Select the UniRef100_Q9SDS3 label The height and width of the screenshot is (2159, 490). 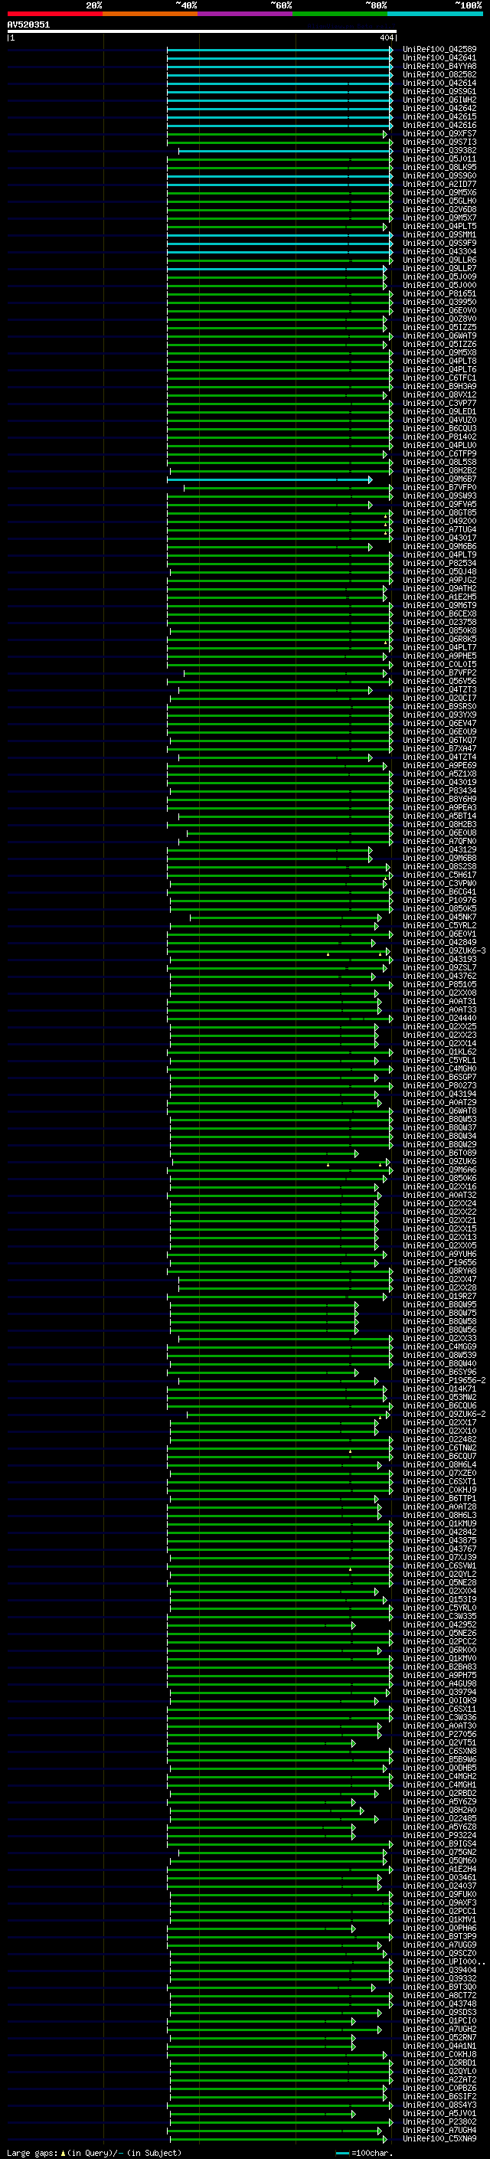tap(439, 2012)
